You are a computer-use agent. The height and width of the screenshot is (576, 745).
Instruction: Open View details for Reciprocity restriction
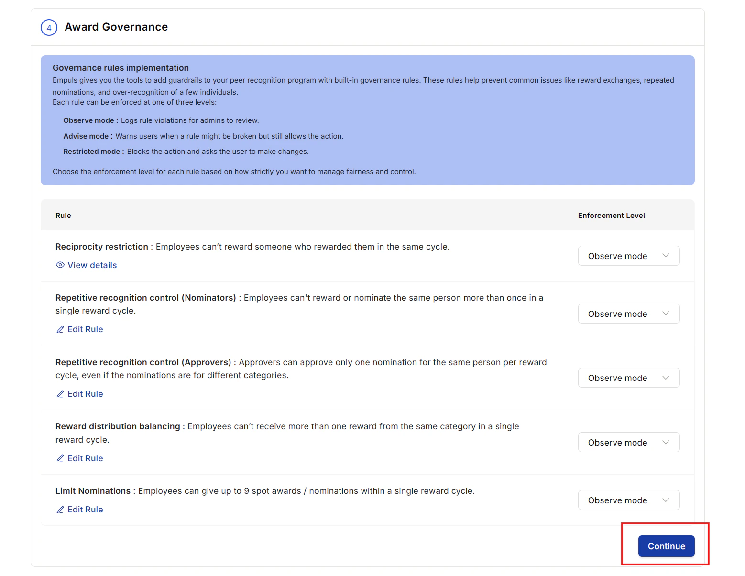[87, 265]
